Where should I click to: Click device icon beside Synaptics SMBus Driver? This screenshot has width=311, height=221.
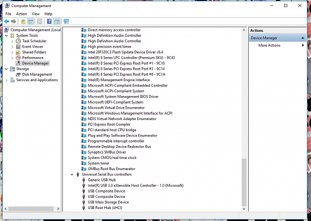click(84, 152)
